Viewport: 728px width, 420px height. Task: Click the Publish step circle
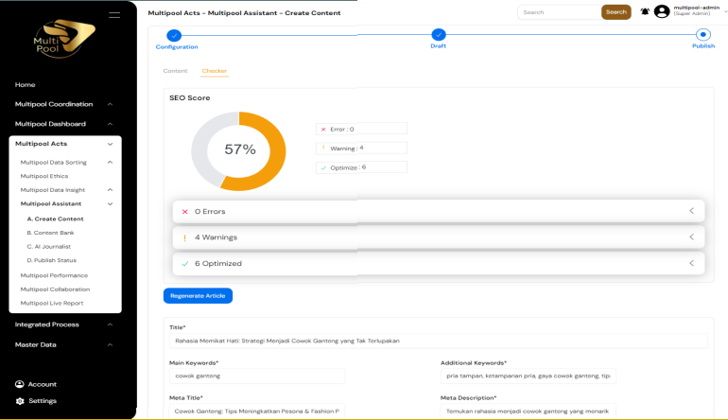click(x=702, y=34)
